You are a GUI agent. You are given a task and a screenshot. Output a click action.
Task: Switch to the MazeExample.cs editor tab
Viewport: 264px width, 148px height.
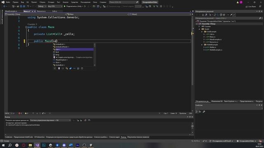tap(11, 11)
